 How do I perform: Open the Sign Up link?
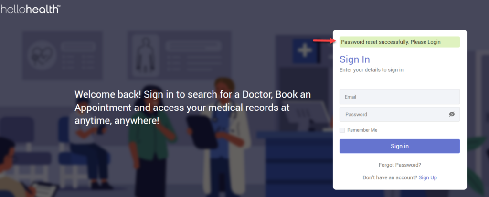[x=427, y=178]
